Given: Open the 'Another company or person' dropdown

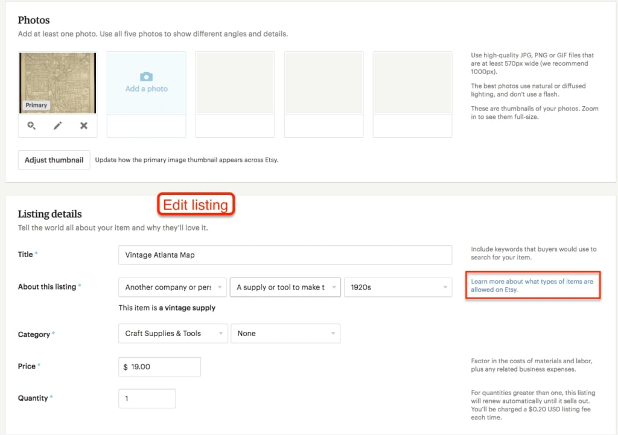Looking at the screenshot, I should [173, 287].
